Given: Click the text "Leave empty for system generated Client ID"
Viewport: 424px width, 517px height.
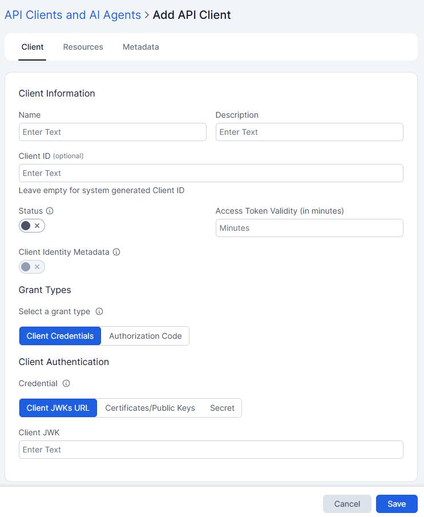Looking at the screenshot, I should pyautogui.click(x=102, y=190).
